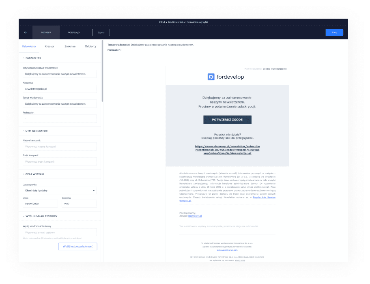Collapse the WYŚLIJ E-MAIL TESTOWY section
The height and width of the screenshot is (284, 370).
point(24,216)
